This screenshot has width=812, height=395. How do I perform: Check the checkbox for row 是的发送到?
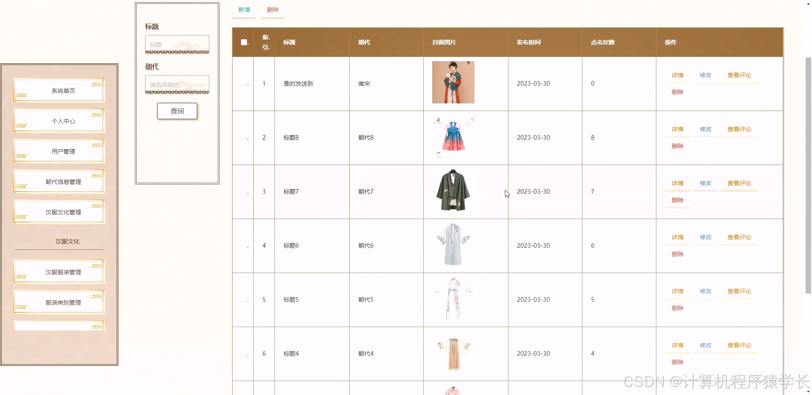coord(244,84)
